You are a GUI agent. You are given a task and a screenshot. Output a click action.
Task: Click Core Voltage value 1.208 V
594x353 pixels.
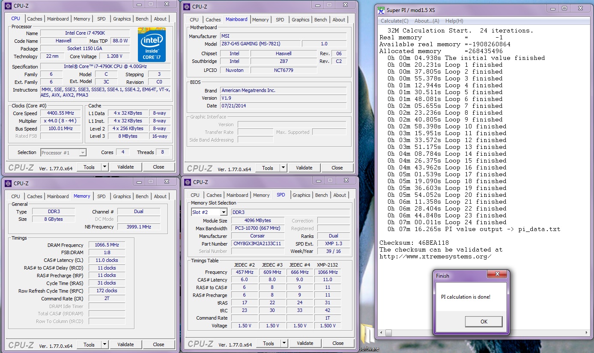pyautogui.click(x=114, y=56)
